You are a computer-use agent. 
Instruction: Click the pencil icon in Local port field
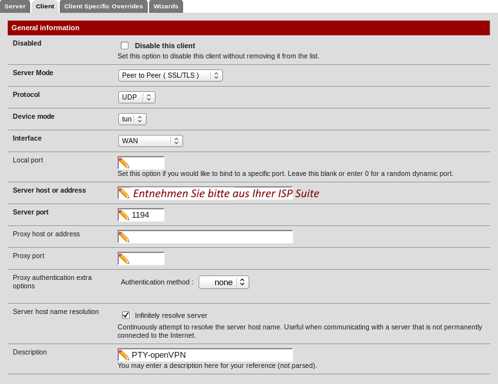click(124, 163)
